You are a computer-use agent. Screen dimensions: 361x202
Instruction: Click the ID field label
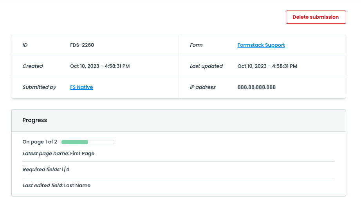pos(25,45)
